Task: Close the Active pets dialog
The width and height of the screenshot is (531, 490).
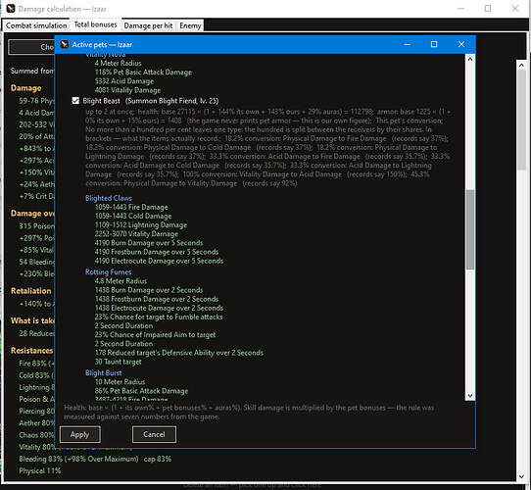Action: (x=461, y=44)
